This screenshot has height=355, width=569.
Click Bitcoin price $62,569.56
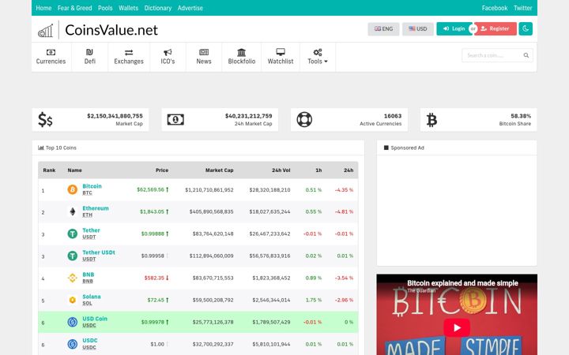[x=153, y=190]
